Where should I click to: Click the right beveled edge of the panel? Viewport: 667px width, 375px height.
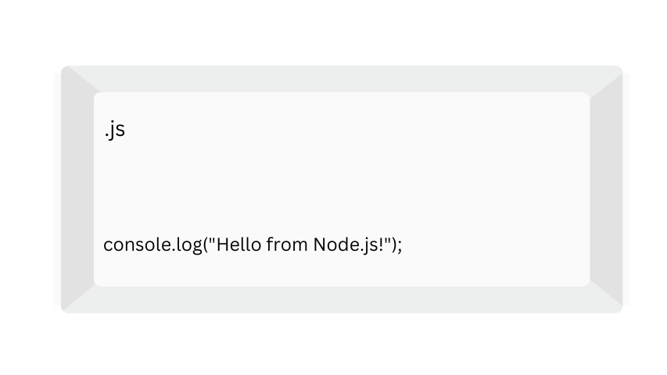[606, 189]
